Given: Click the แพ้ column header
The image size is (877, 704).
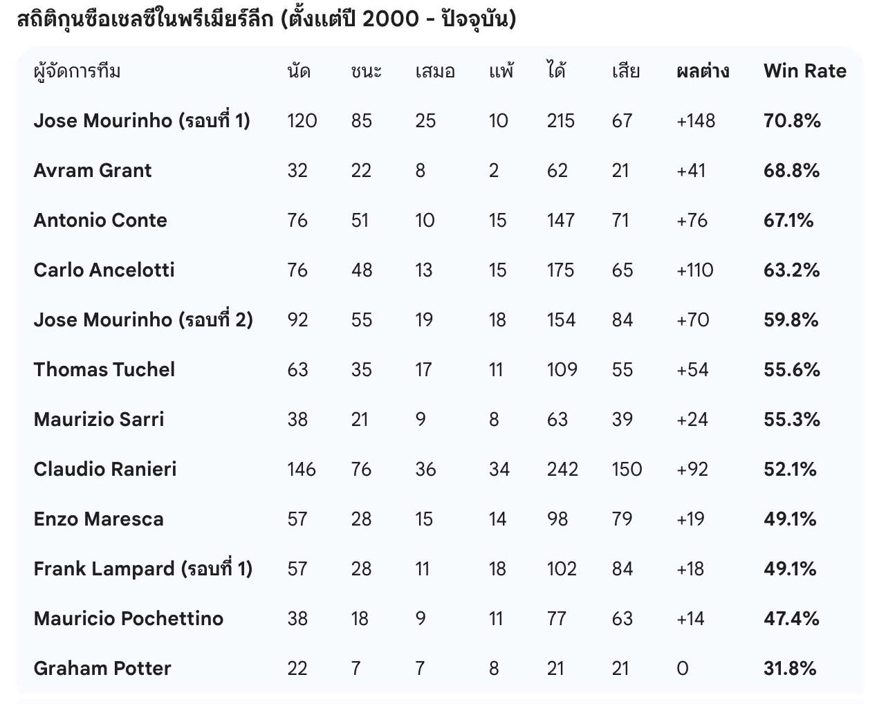Looking at the screenshot, I should tap(501, 71).
